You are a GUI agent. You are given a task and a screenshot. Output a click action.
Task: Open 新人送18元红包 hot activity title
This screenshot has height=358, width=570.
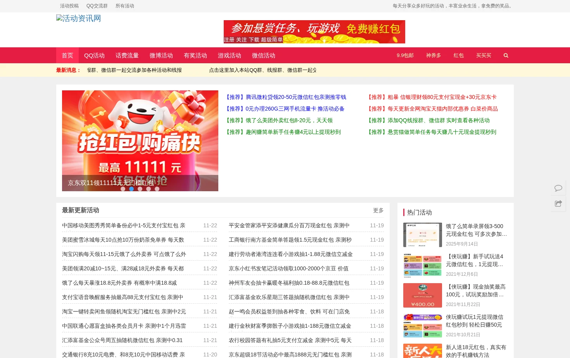click(x=476, y=351)
